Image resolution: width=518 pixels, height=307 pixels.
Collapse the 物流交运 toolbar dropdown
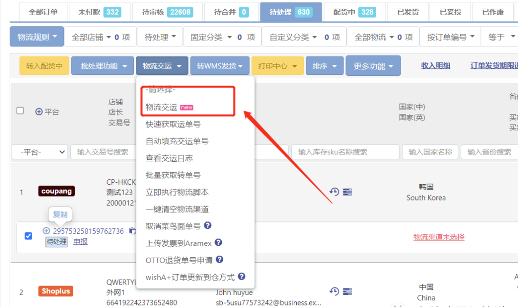pyautogui.click(x=162, y=66)
